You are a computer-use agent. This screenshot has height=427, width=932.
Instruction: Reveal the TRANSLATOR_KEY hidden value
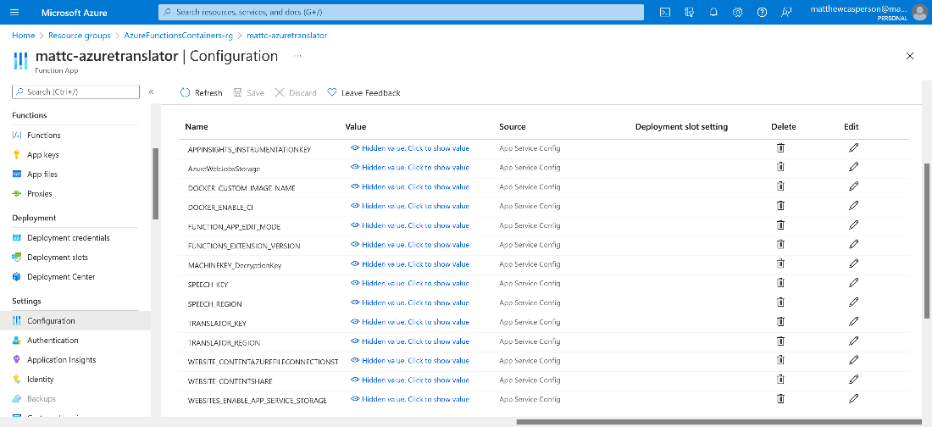pyautogui.click(x=410, y=322)
